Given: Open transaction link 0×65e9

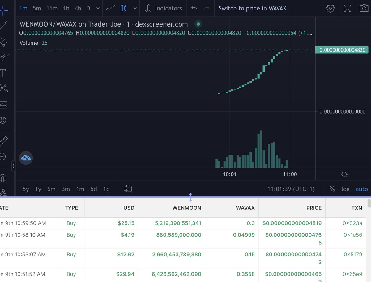Looking at the screenshot, I should pos(352,274).
